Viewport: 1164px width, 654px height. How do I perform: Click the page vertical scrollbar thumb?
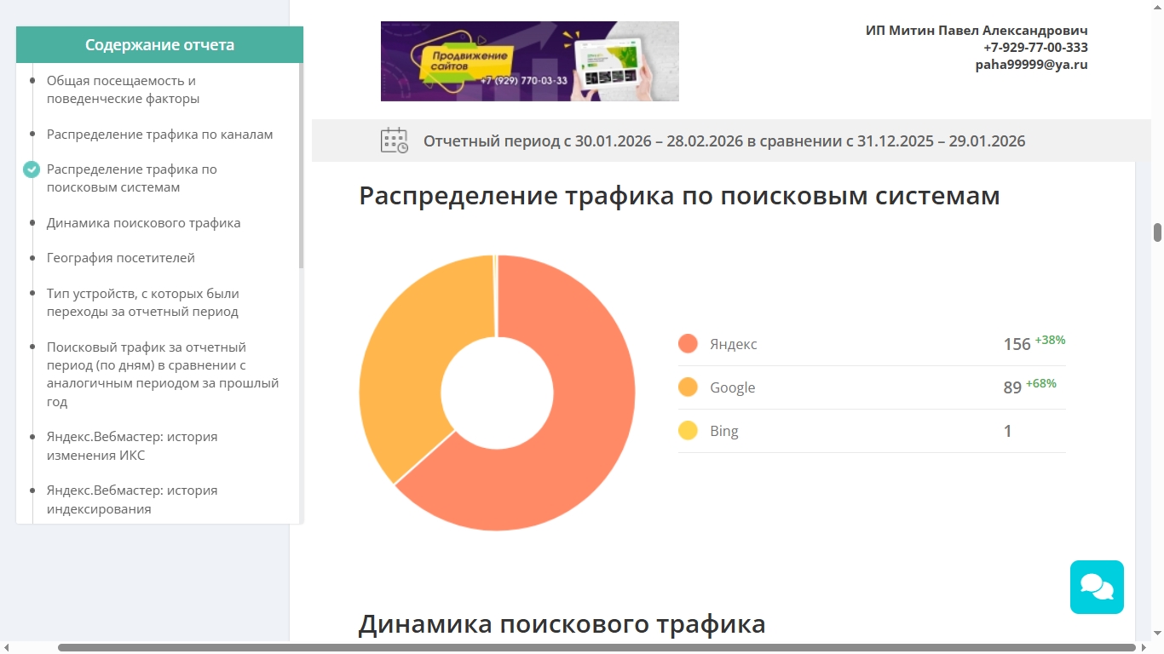pyautogui.click(x=1157, y=232)
